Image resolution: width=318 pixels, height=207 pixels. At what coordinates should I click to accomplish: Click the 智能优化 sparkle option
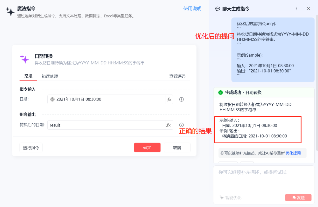pyautogui.click(x=230, y=197)
